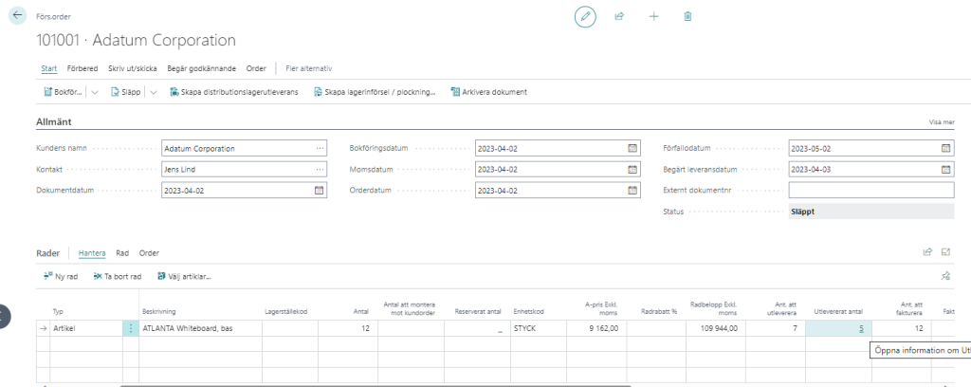The height and width of the screenshot is (387, 971).
Task: Click the share icon in header
Action: click(619, 16)
